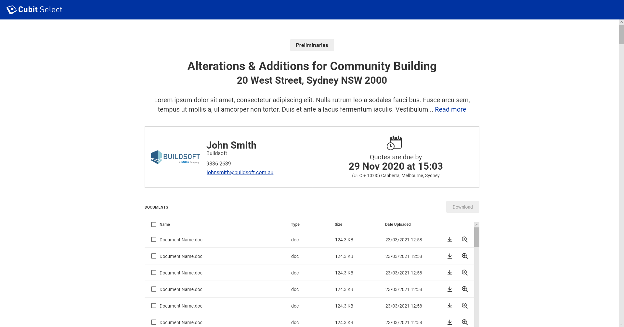Image resolution: width=624 pixels, height=327 pixels.
Task: Open johnsmith@buildsoft.com.au email link
Action: pyautogui.click(x=240, y=173)
